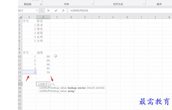The image size is (172, 110).
Task: Click cell A13 with value 4
Action: (x=29, y=68)
